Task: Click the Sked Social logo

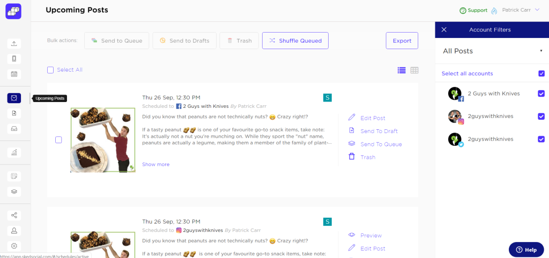Action: click(x=13, y=11)
